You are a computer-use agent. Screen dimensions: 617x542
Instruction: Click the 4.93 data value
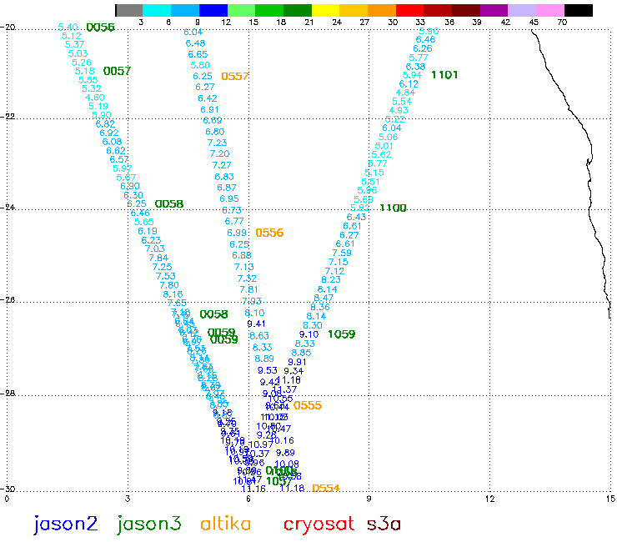click(399, 110)
